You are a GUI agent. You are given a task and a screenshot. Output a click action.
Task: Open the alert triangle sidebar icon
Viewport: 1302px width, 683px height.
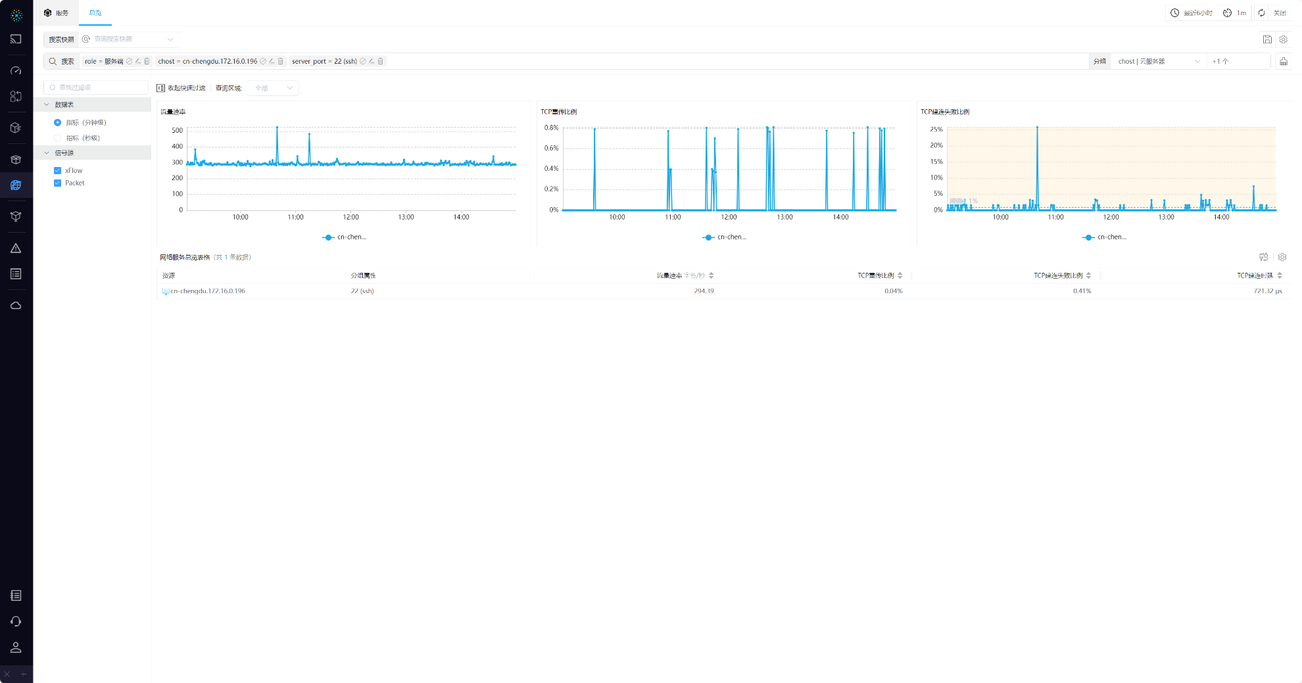[x=16, y=248]
